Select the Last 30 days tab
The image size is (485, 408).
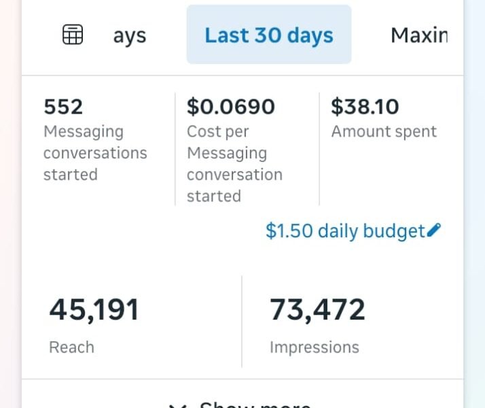[x=269, y=35]
